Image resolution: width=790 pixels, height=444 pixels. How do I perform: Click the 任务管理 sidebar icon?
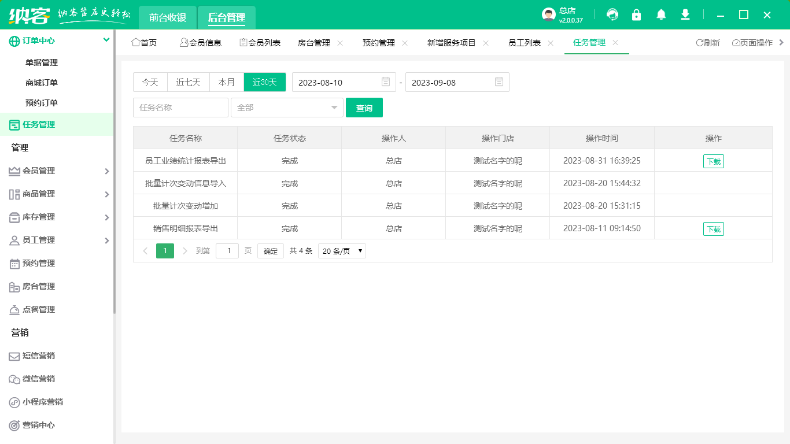pos(14,124)
